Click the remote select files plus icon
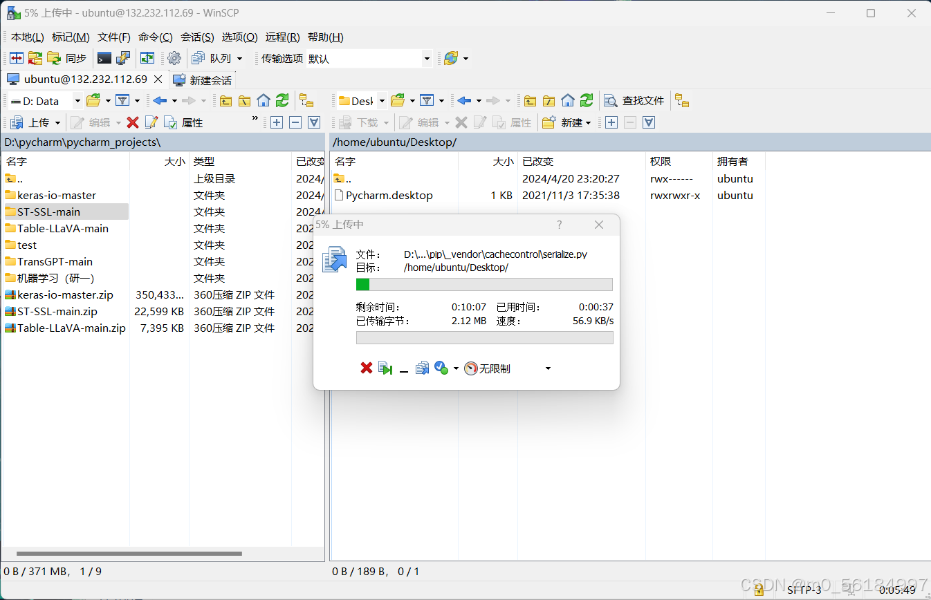Image resolution: width=931 pixels, height=600 pixels. point(611,122)
